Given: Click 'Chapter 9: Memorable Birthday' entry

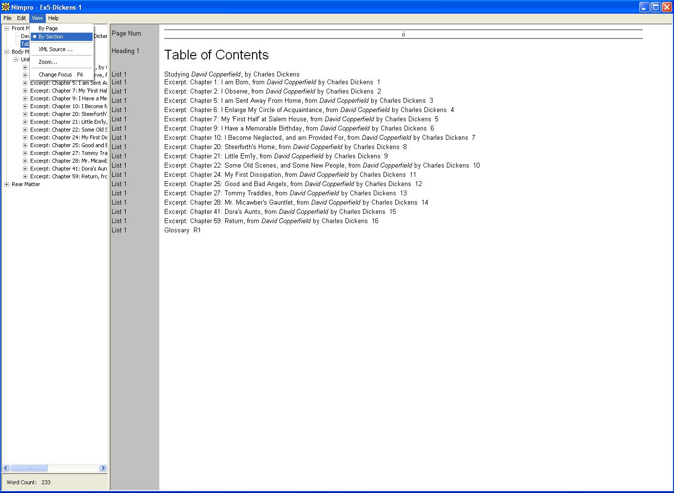Looking at the screenshot, I should pos(299,129).
